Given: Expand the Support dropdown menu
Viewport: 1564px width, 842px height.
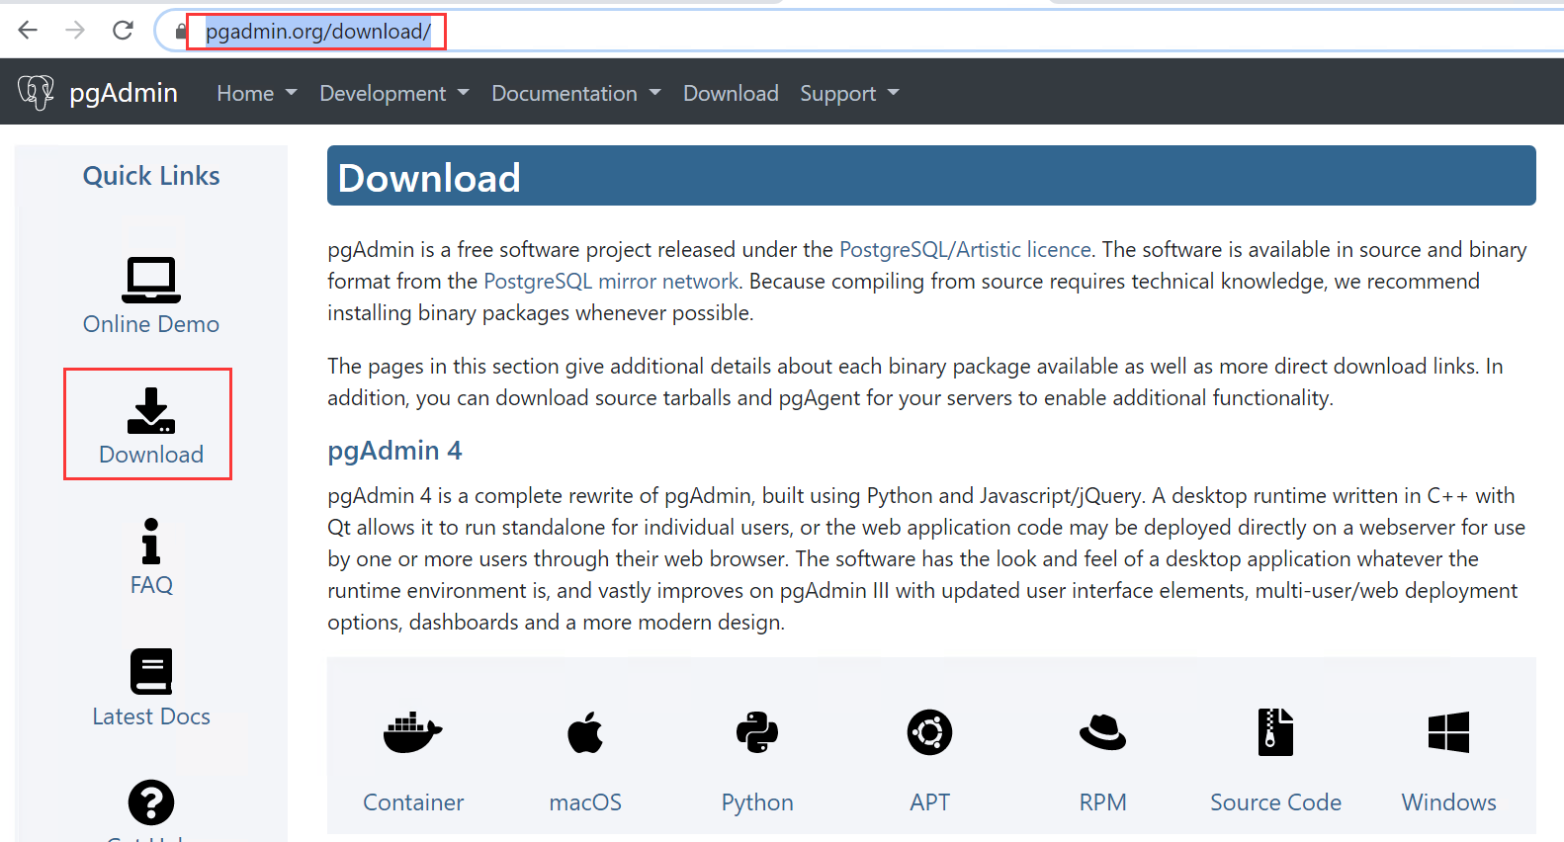Looking at the screenshot, I should click(x=849, y=93).
